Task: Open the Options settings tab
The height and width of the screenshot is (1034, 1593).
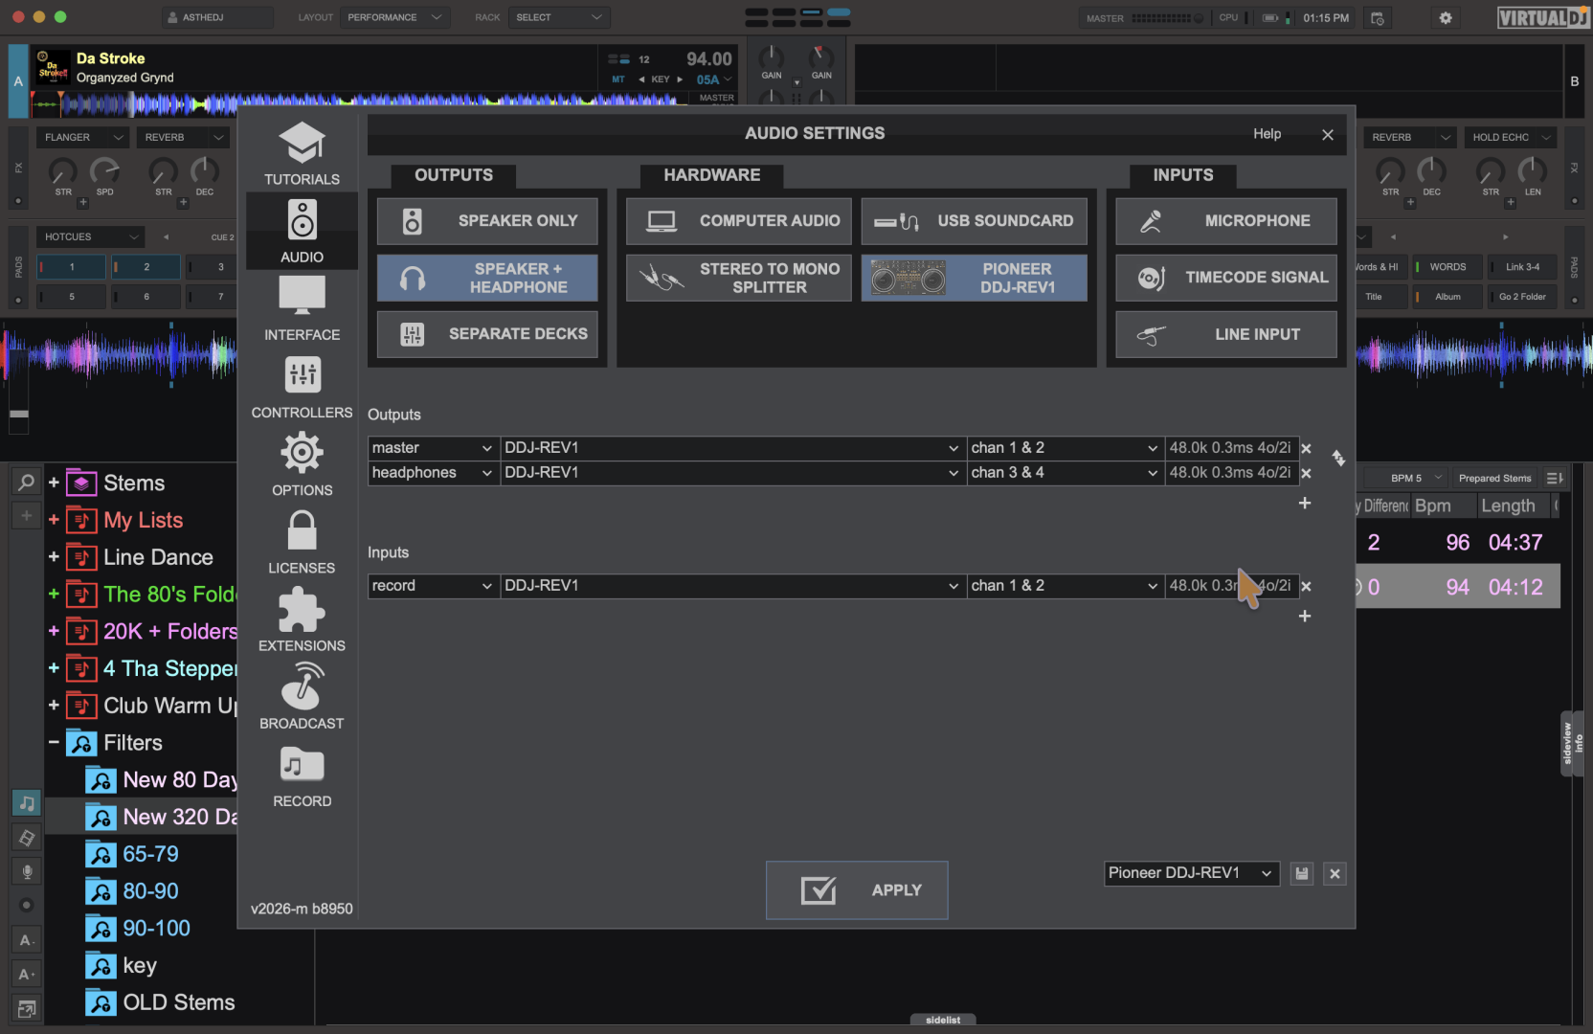Action: 302,464
